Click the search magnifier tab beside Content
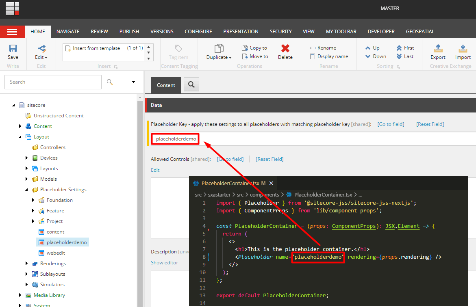Screen dimensions: 476x307 click(x=191, y=85)
